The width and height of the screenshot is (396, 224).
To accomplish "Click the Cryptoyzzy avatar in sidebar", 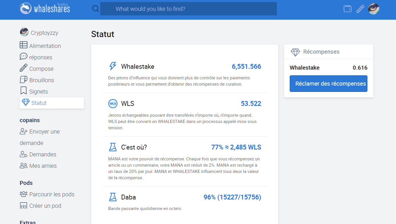I will coord(24,32).
